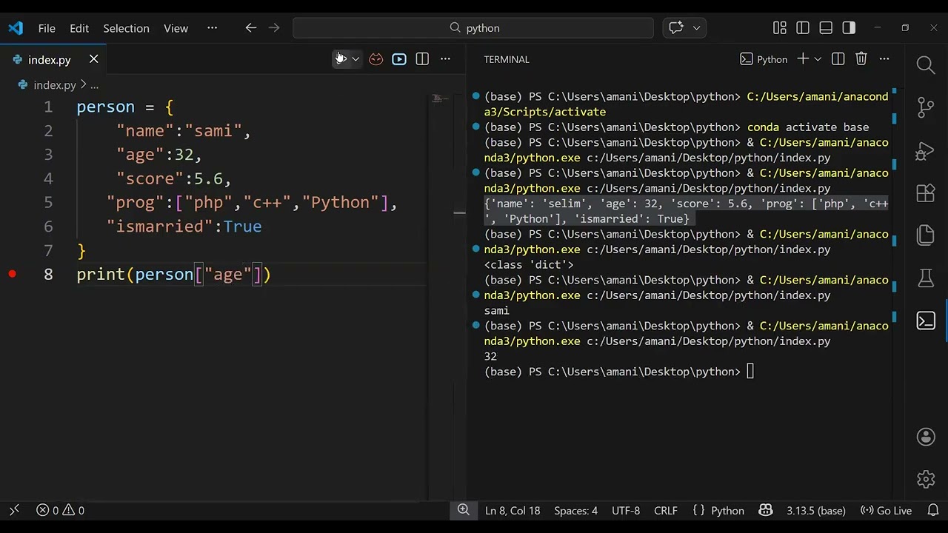The height and width of the screenshot is (533, 948).
Task: Open the Edit menu
Action: pos(79,28)
